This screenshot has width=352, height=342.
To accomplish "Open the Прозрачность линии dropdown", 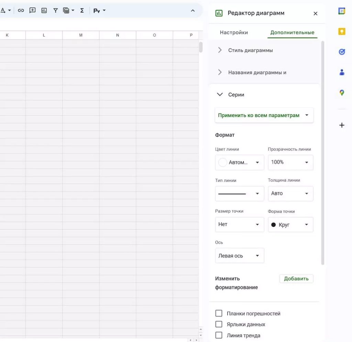I will point(290,162).
